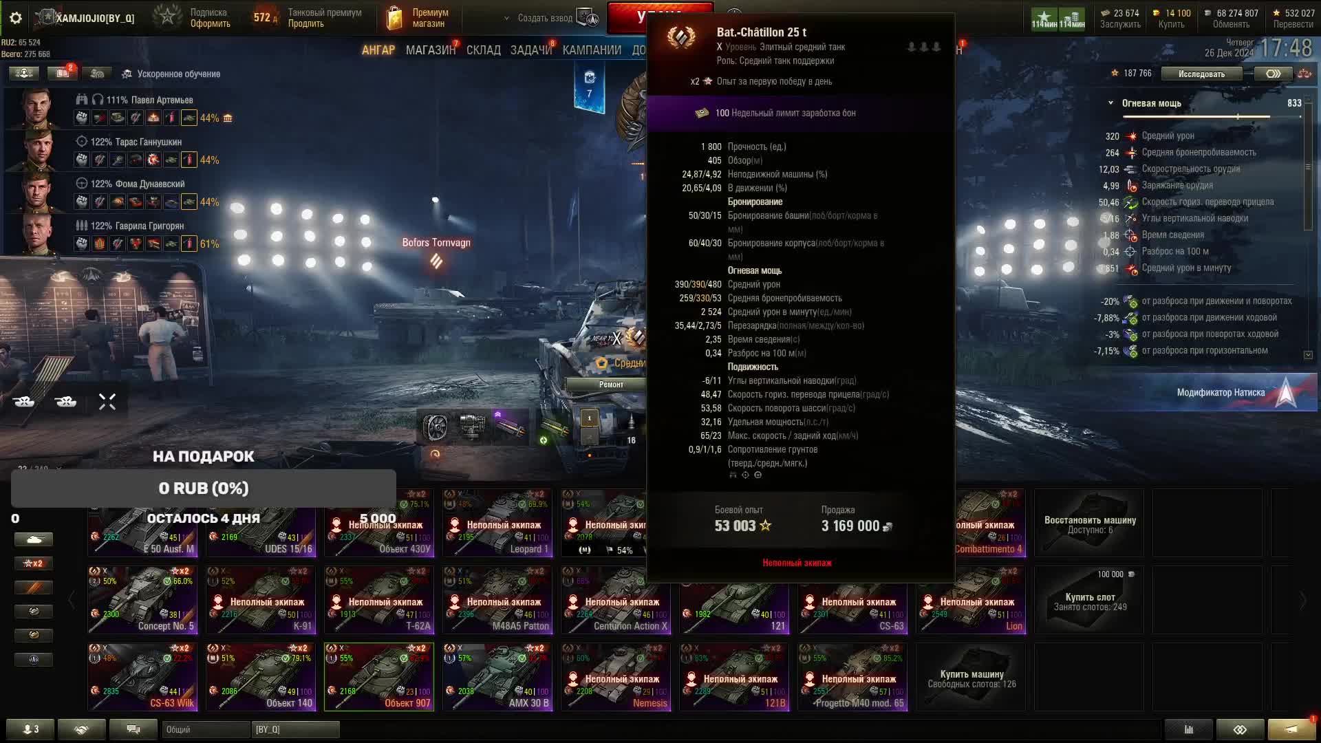1321x743 pixels.
Task: Click the compare vehicles scales icon
Action: coord(1304,74)
